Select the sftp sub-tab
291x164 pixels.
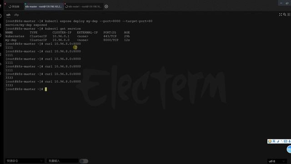click(16, 15)
